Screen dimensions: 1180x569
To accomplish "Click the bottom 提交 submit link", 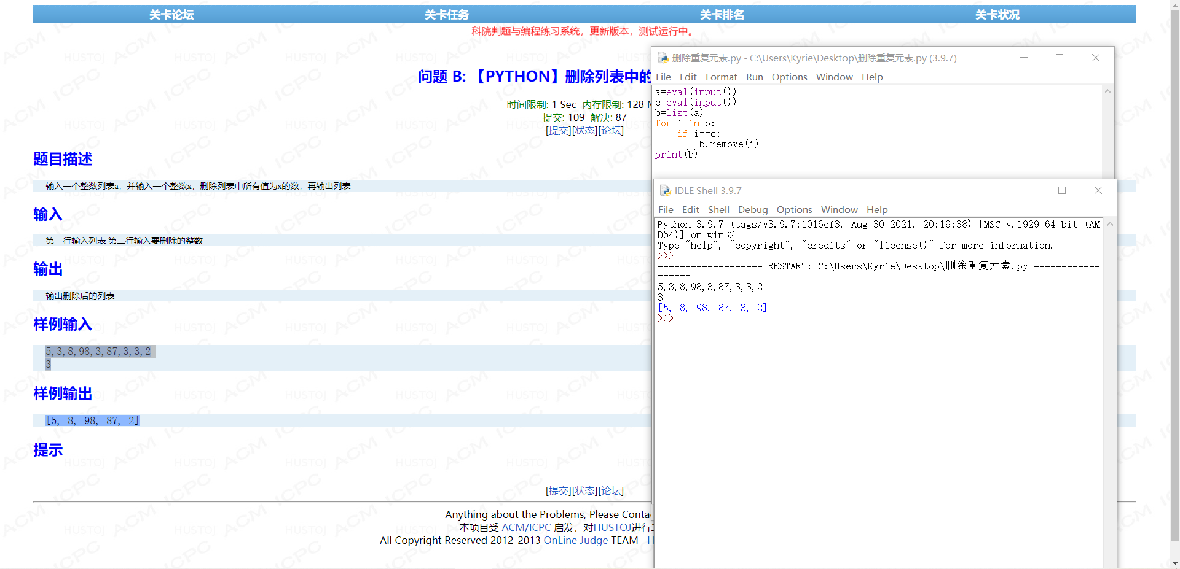I will [559, 491].
